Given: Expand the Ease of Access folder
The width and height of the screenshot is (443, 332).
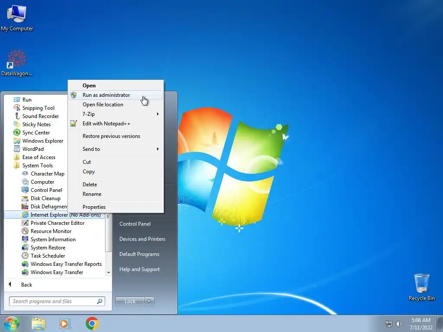Looking at the screenshot, I should (x=35, y=157).
